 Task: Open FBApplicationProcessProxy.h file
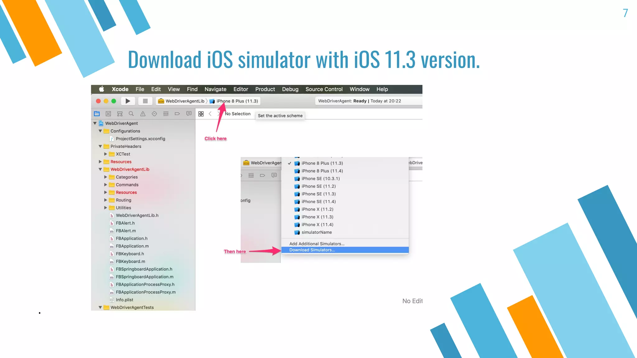(x=142, y=285)
